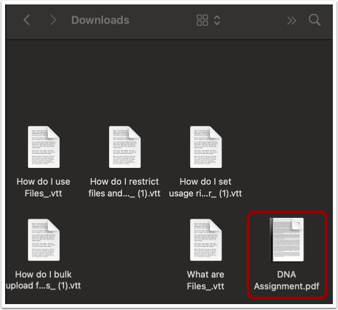Click the file name 'How do I restrict files and..._ (1).vtt'
The width and height of the screenshot is (338, 310).
(x=124, y=188)
